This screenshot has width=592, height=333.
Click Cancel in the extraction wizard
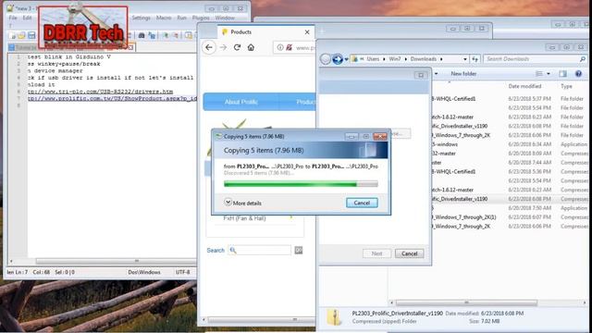click(409, 253)
